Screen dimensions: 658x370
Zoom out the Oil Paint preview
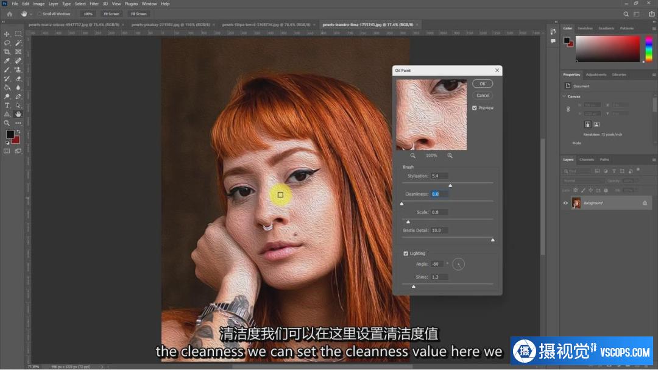coord(413,155)
